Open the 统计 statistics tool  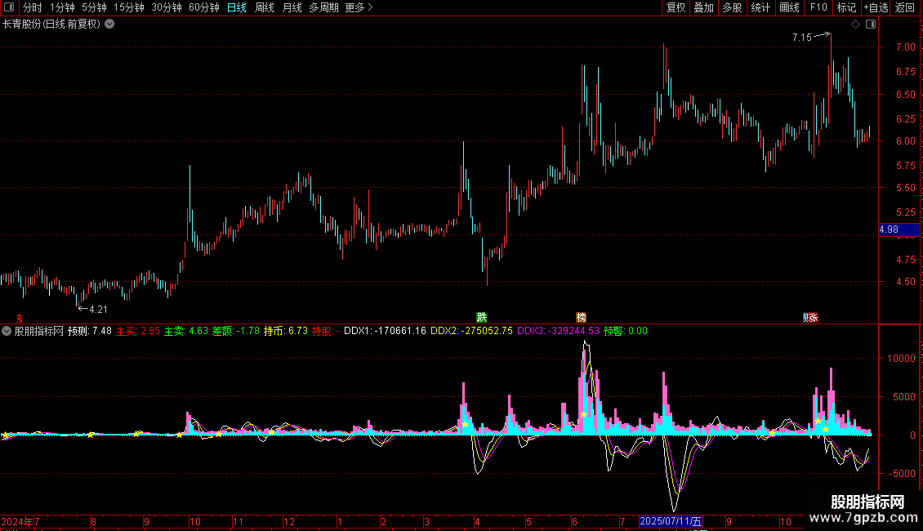(760, 7)
